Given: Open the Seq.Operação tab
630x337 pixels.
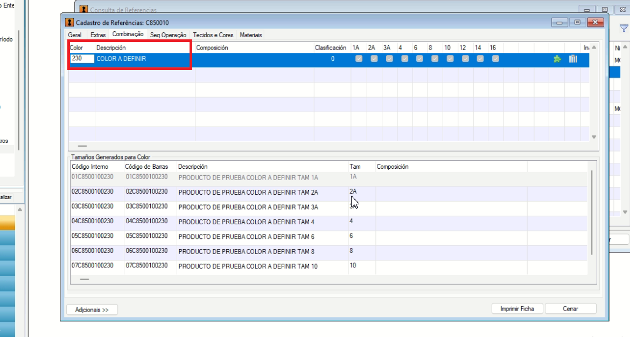Looking at the screenshot, I should (x=168, y=35).
